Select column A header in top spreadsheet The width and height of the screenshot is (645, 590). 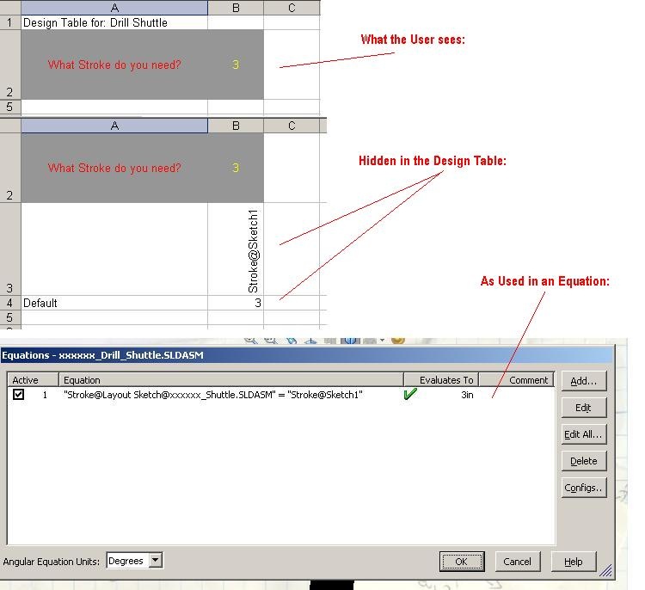coord(114,8)
